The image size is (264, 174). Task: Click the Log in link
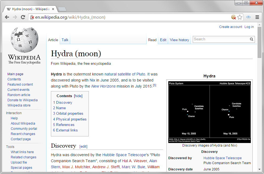click(249, 27)
